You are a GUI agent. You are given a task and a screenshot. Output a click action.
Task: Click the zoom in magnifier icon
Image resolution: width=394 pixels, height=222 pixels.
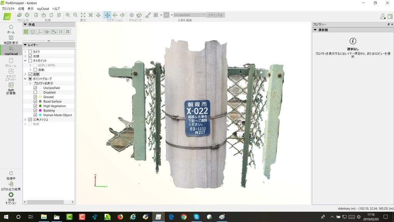coord(68,15)
